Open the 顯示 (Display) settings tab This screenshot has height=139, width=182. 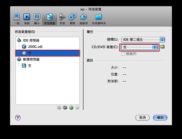click(x=37, y=19)
